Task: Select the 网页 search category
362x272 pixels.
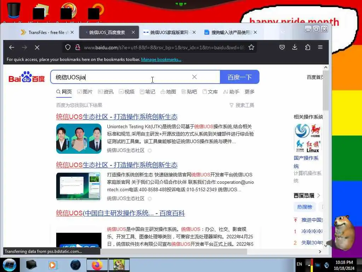Action: tap(64, 92)
